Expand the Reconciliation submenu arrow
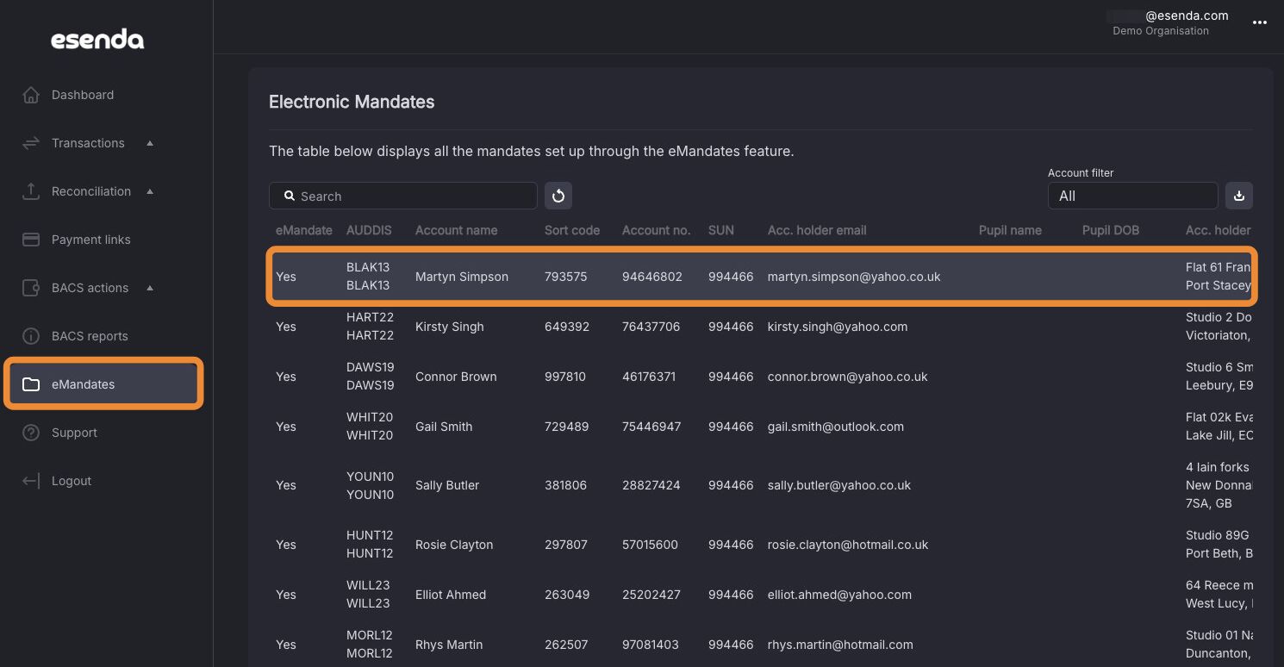Screen dimensions: 1284x667 [150, 191]
